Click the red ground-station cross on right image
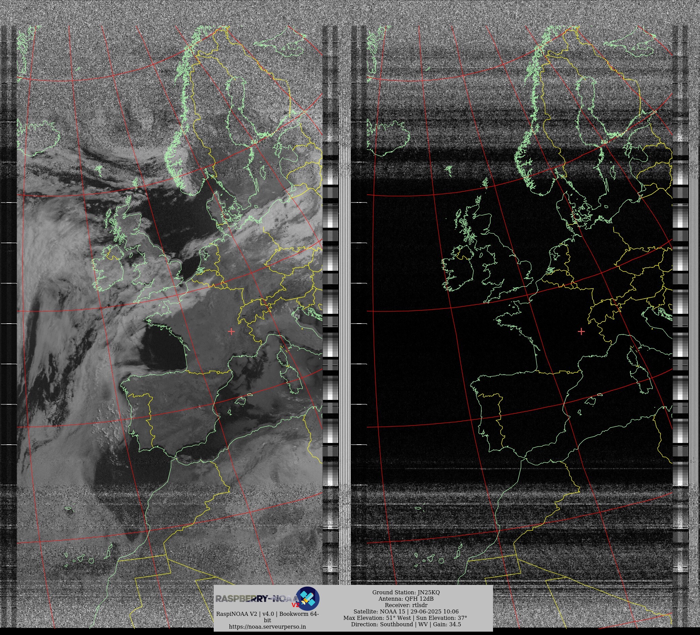The image size is (700, 635). [x=581, y=331]
